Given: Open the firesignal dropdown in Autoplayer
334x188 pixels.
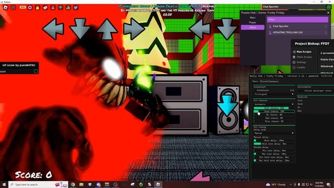Looking at the screenshot, I should (x=274, y=94).
